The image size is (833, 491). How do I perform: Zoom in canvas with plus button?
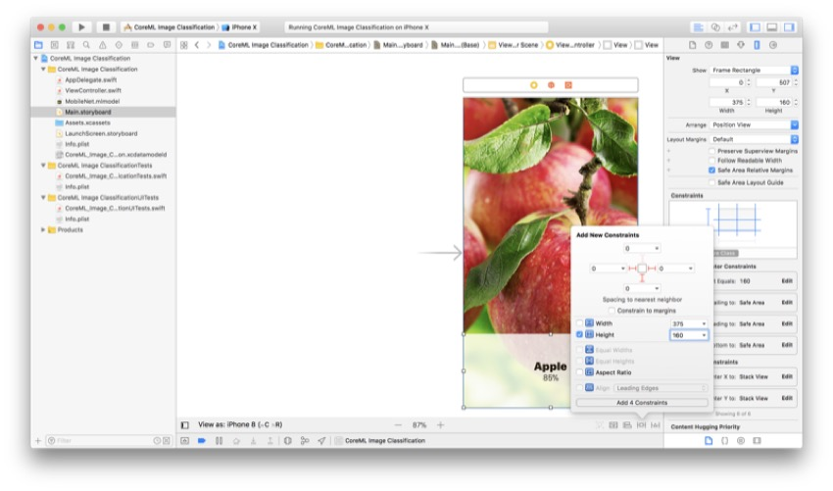[440, 425]
